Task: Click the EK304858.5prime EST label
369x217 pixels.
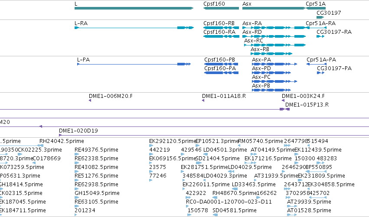Action: click(331, 185)
